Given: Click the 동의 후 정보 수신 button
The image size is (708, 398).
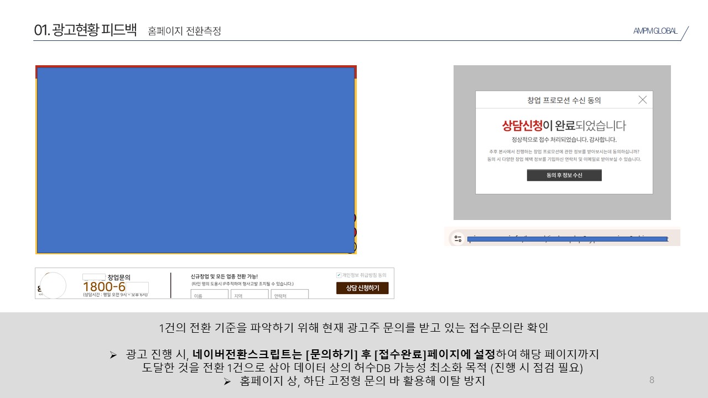Looking at the screenshot, I should tap(564, 175).
